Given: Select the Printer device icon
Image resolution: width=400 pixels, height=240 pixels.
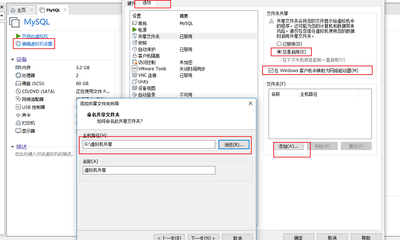Looking at the screenshot, I should (18, 123).
